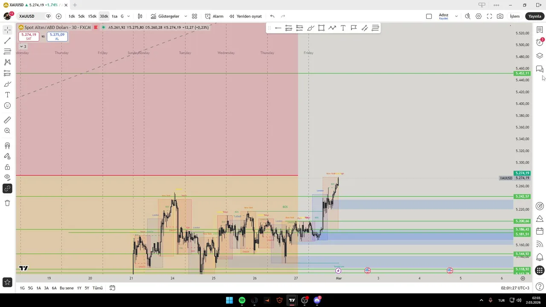The image size is (546, 307).
Task: Click the 5.274,19 SAT sell button
Action: [x=29, y=37]
